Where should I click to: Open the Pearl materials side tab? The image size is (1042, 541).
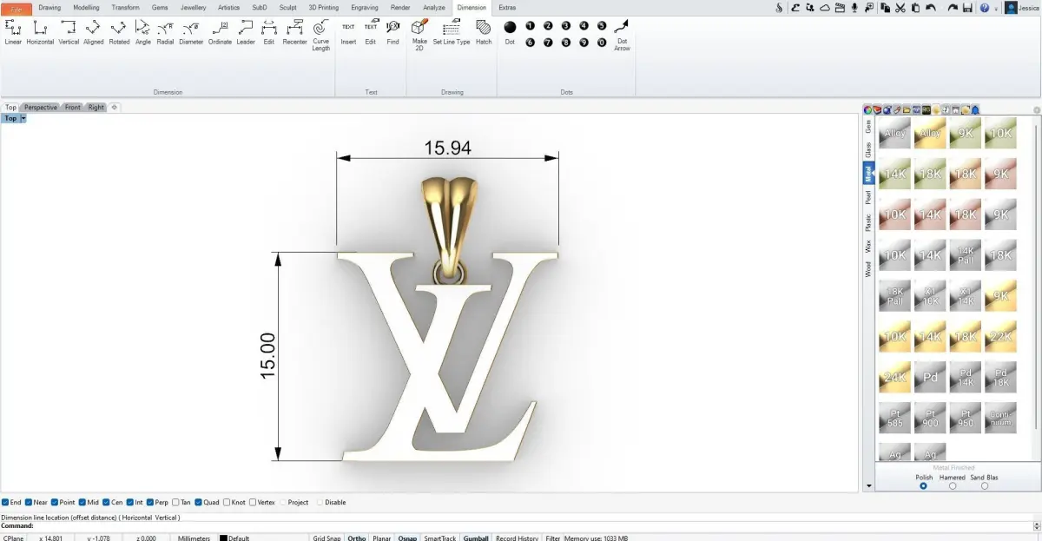pyautogui.click(x=867, y=197)
